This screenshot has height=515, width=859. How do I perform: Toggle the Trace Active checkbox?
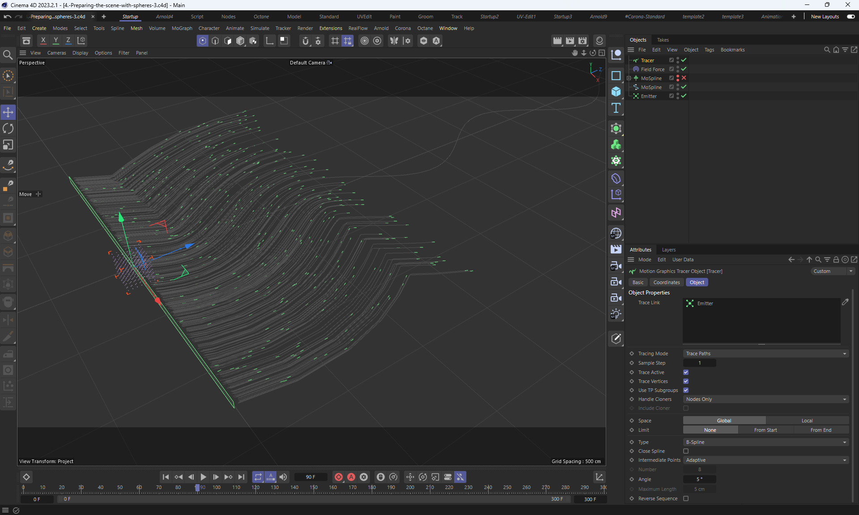(686, 372)
